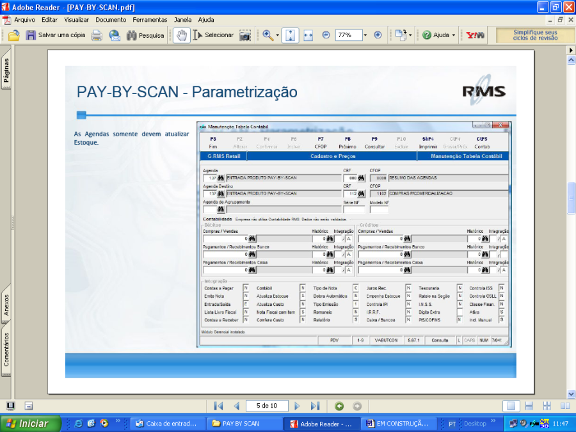Click the Rotate page icon
Viewport: 576px width, 432px height.
coord(401,35)
